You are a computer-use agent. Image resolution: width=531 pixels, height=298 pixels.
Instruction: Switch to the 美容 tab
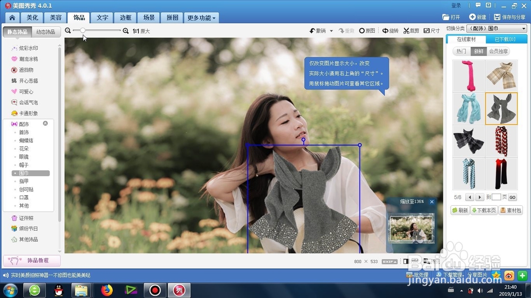56,17
